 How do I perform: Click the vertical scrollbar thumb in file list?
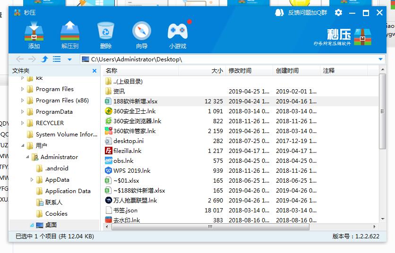coord(382,111)
